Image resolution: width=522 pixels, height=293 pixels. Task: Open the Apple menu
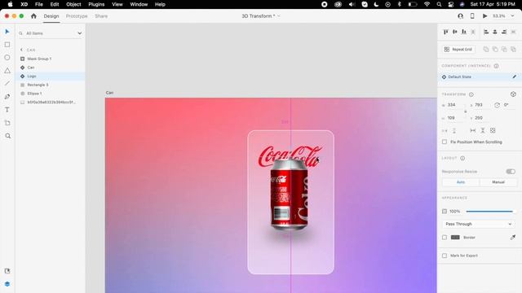[x=10, y=4]
